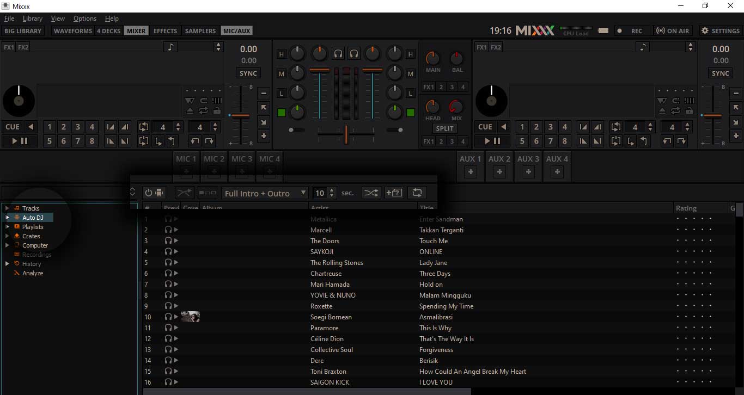Viewport: 744px width, 395px height.
Task: Toggle the left channel green quick effect button
Action: point(281,113)
